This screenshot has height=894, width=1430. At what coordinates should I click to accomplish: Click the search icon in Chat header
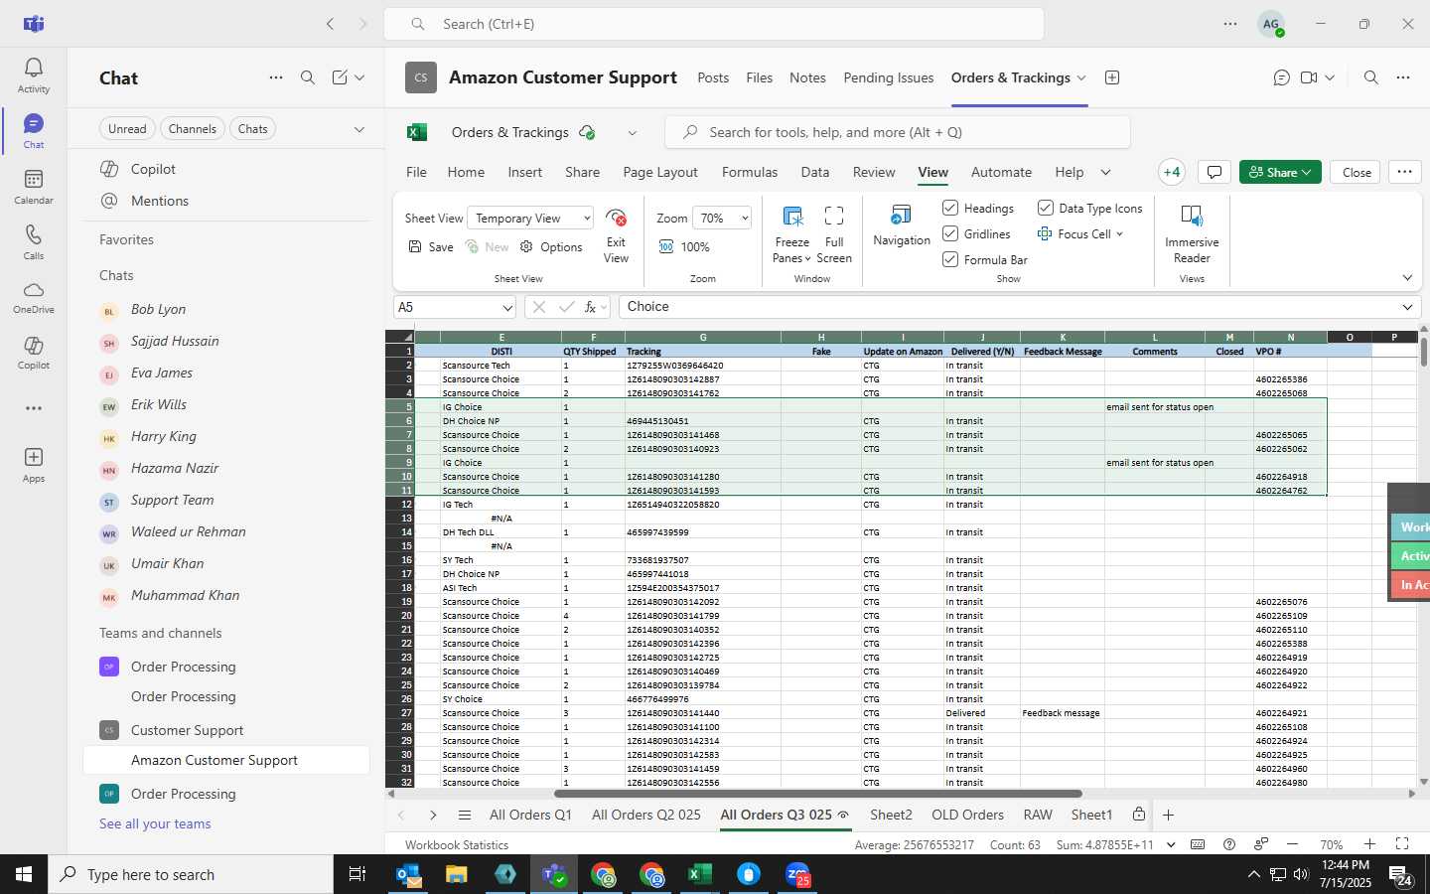[308, 77]
